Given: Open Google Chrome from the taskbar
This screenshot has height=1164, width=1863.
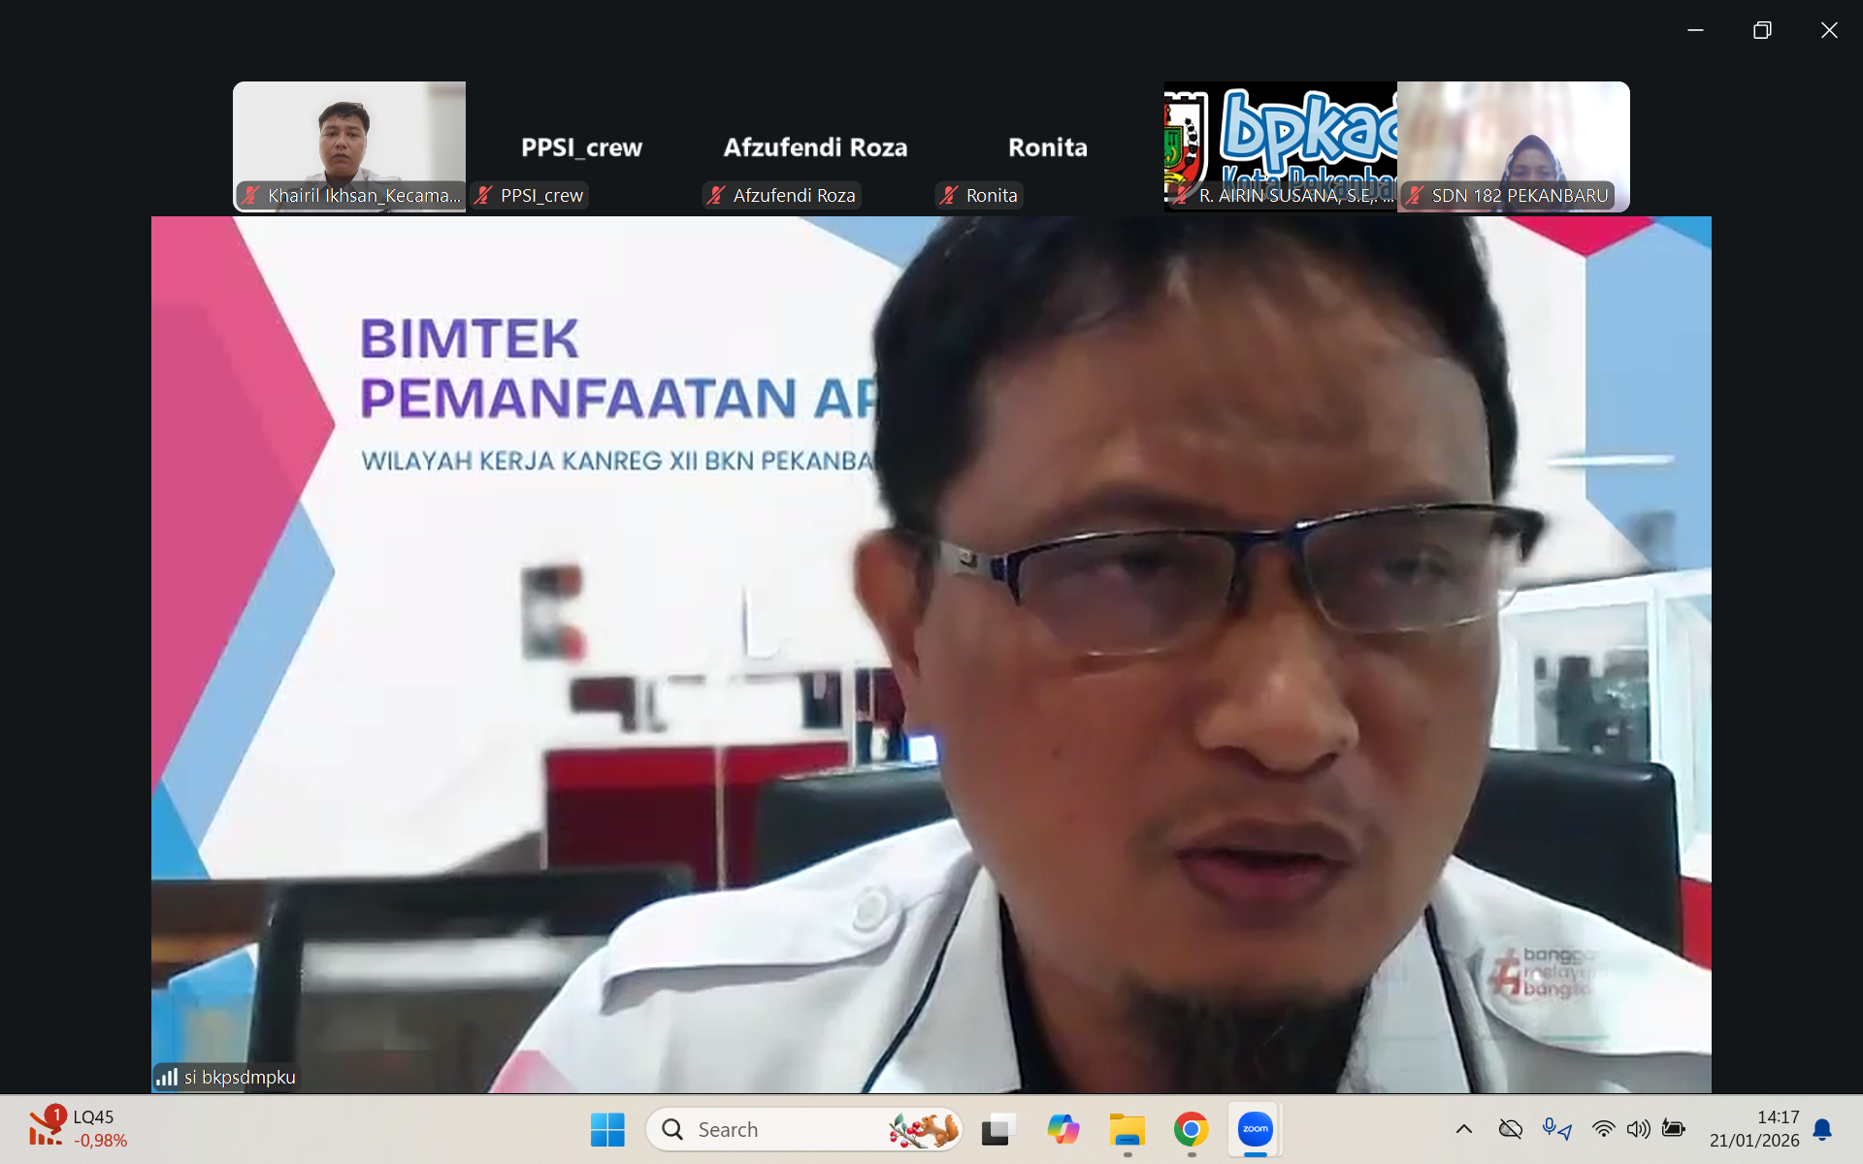Looking at the screenshot, I should pyautogui.click(x=1191, y=1130).
